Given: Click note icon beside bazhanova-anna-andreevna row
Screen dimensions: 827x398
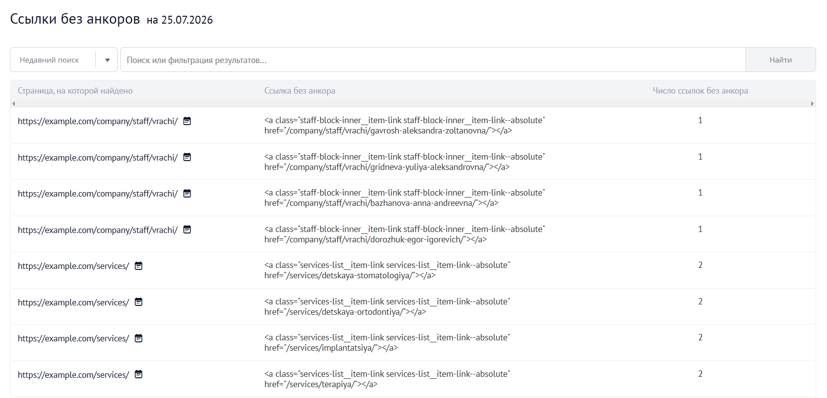Looking at the screenshot, I should pyautogui.click(x=187, y=194).
